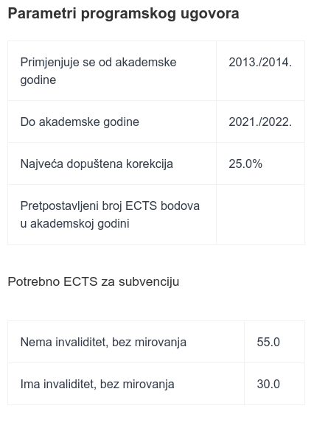Click the 2021./2022. value cell
The image size is (314, 428).
click(260, 122)
